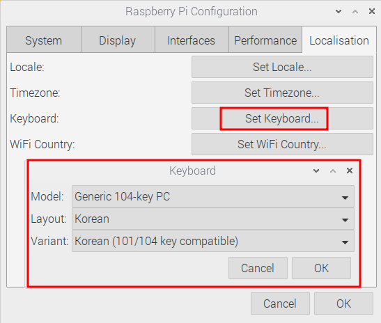Select the Localisation tab
The image size is (381, 323).
[x=339, y=40]
